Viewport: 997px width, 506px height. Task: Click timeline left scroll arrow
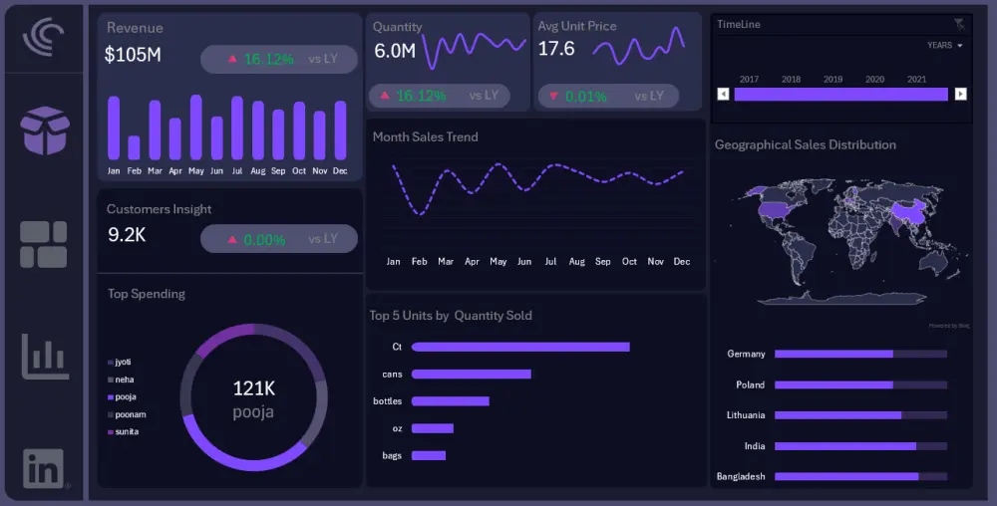coord(723,94)
